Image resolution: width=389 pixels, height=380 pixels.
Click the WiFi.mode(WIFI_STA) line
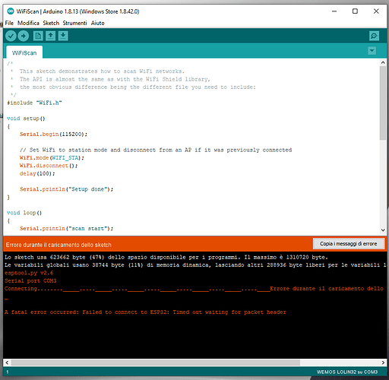tap(52, 157)
